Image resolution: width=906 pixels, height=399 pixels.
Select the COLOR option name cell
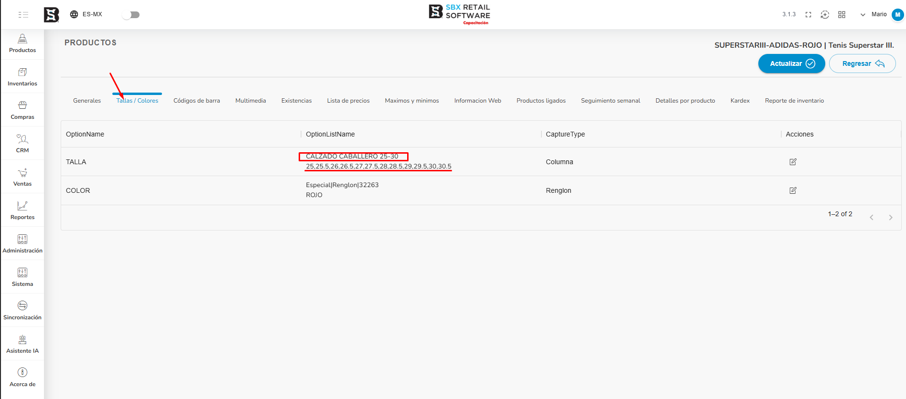coord(78,190)
